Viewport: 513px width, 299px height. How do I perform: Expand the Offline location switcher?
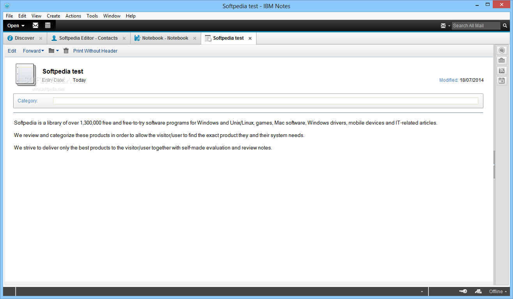tap(498, 291)
